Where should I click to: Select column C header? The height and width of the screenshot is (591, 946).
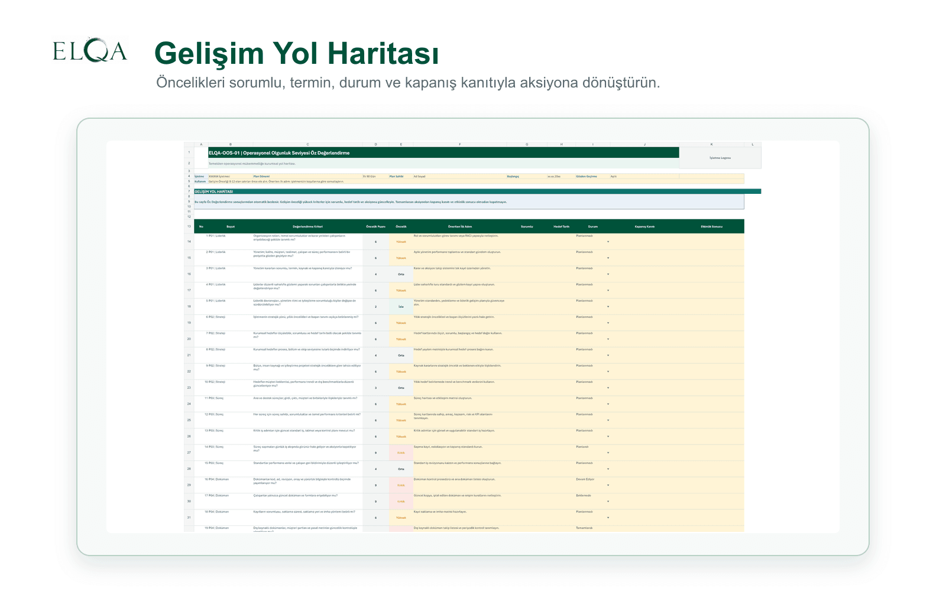click(307, 144)
